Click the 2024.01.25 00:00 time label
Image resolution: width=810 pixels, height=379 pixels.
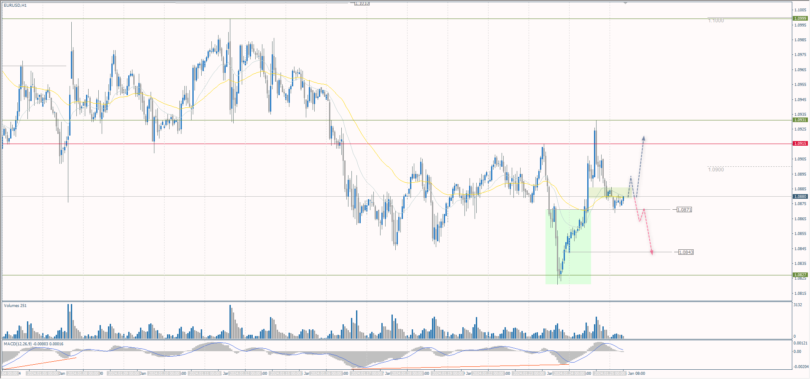(610, 374)
